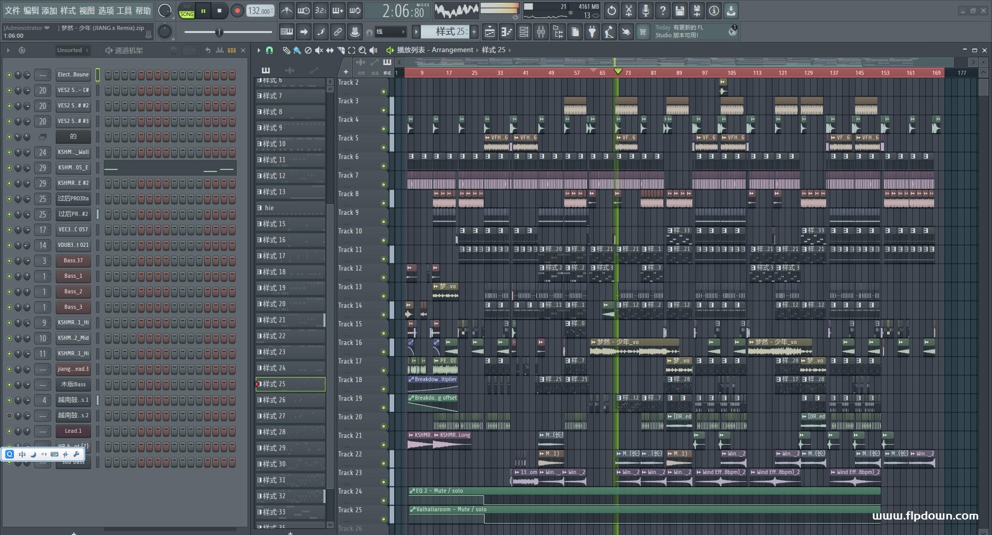This screenshot has height=535, width=992.
Task: Open the snap setting dropdown labeled 线
Action: tap(390, 32)
